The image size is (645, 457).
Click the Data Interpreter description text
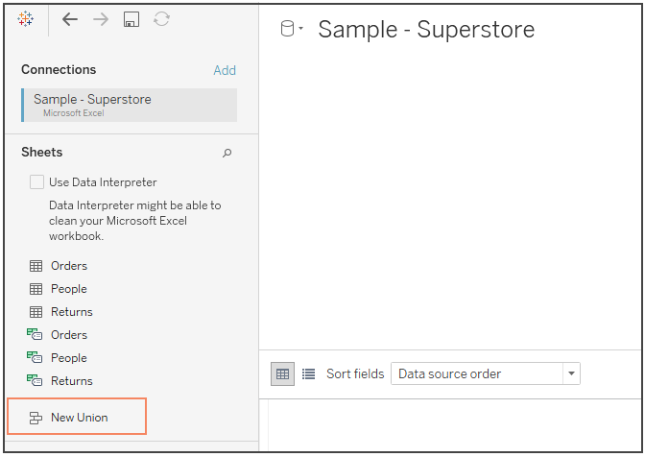tap(135, 221)
